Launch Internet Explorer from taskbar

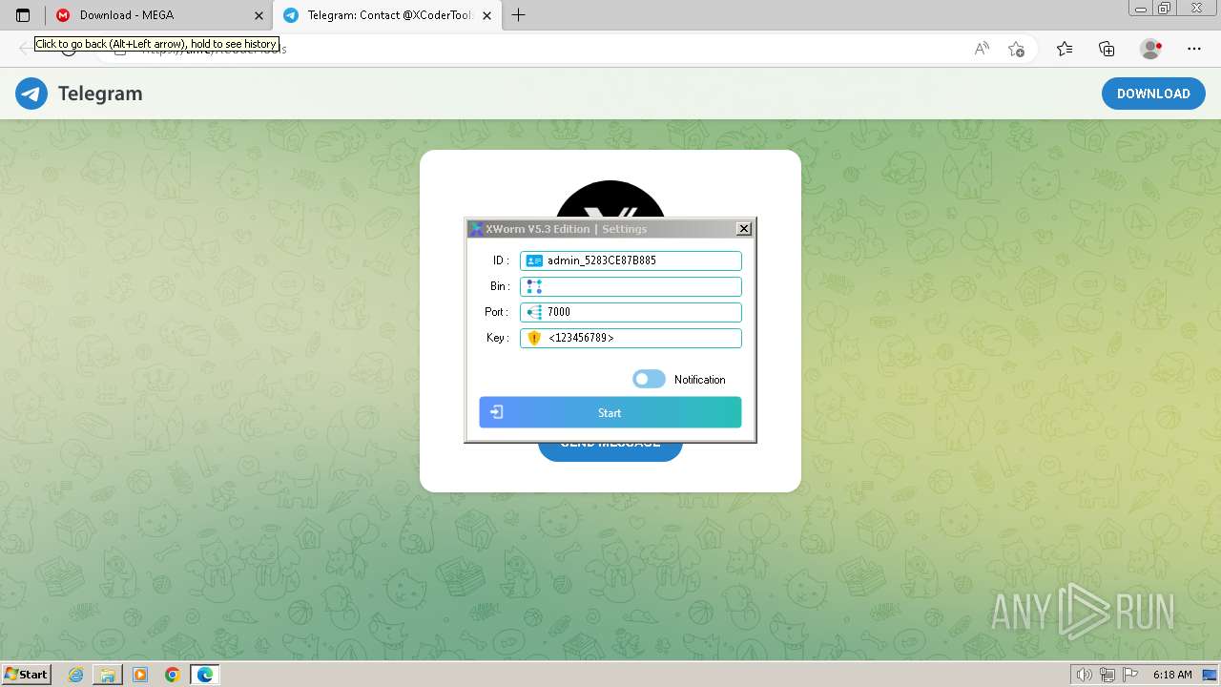(x=75, y=675)
